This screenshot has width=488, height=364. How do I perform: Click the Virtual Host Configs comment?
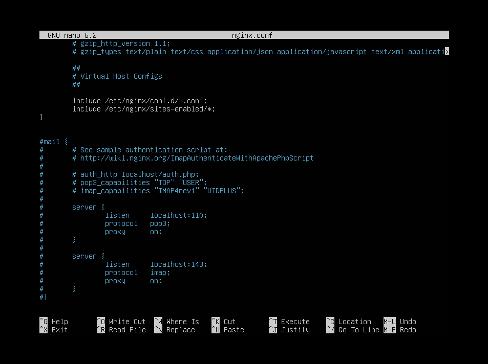pyautogui.click(x=117, y=76)
